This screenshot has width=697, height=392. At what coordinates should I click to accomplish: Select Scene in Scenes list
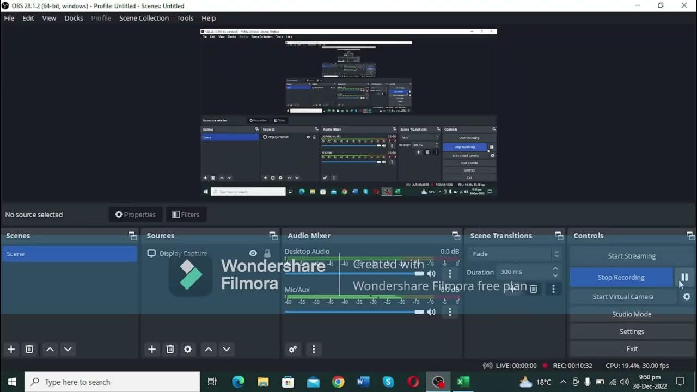coord(69,254)
